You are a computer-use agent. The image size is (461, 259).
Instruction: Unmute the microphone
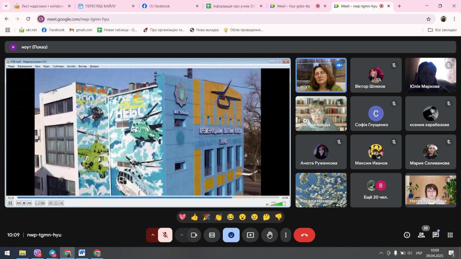point(165,235)
